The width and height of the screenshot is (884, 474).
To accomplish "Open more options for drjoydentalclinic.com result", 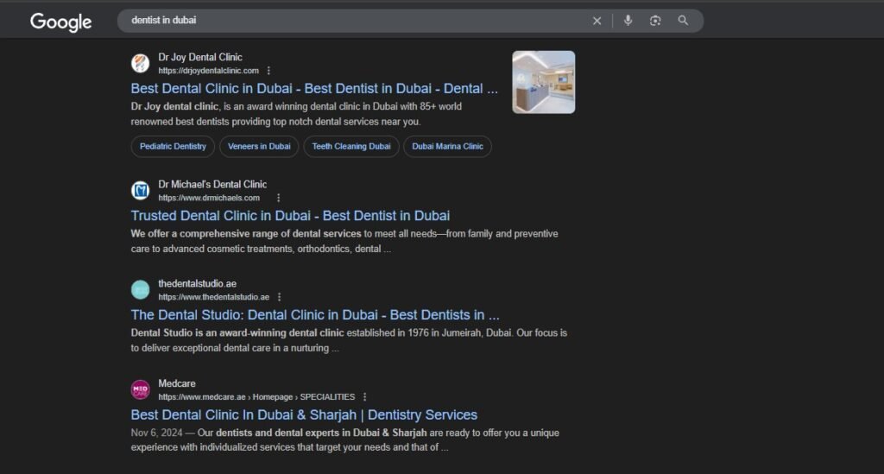I will coord(268,71).
